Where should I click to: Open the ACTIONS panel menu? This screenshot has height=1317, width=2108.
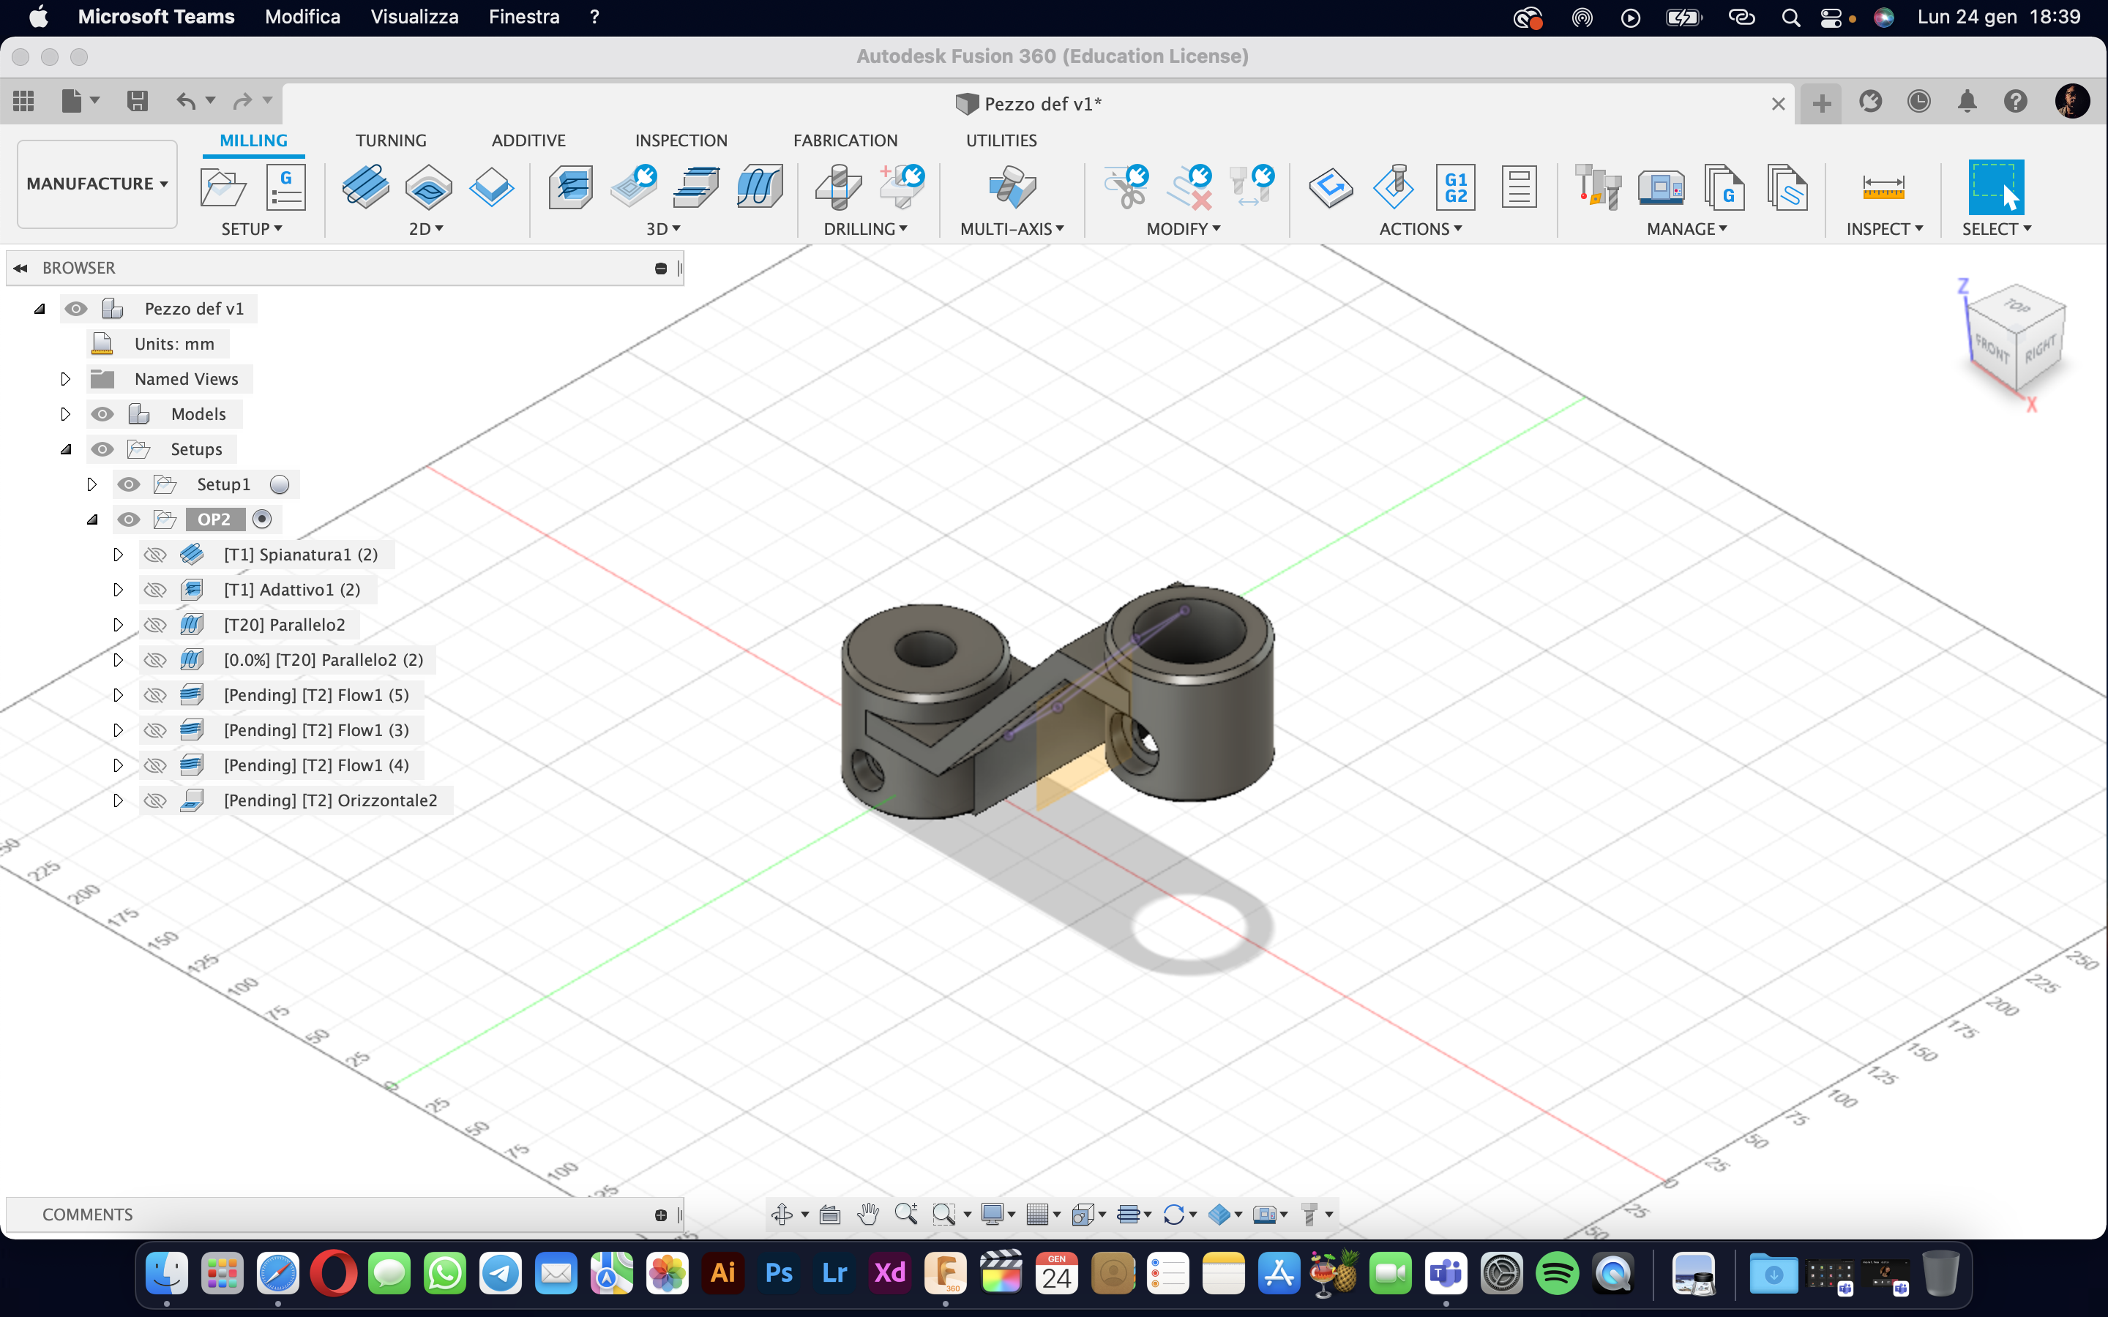[1420, 229]
